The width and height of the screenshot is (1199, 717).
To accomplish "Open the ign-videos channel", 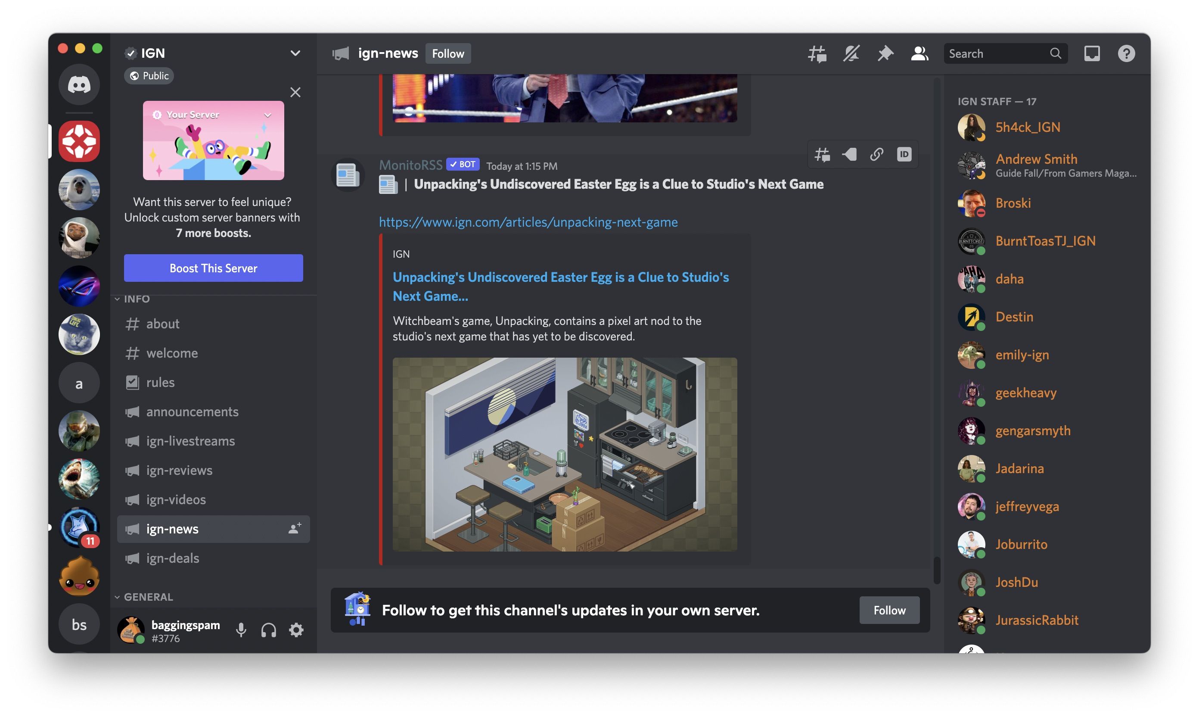I will tap(214, 499).
